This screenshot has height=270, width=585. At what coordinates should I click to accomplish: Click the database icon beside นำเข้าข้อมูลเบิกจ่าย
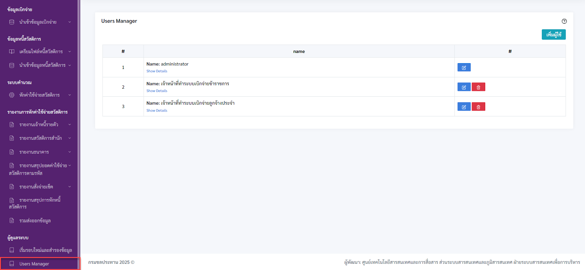click(12, 22)
